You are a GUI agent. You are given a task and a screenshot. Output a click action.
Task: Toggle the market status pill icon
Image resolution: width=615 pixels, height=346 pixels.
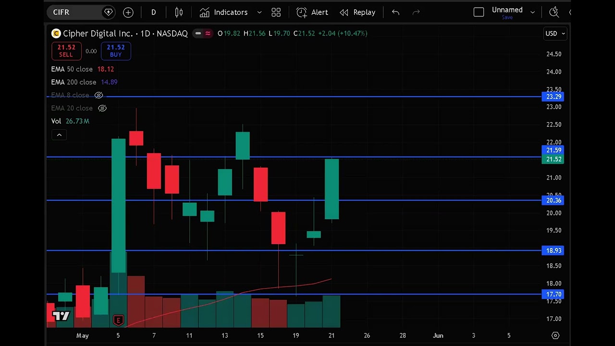click(203, 33)
